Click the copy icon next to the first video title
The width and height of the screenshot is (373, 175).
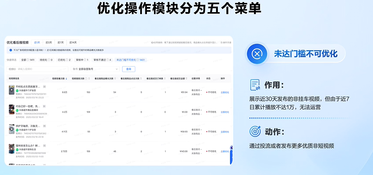tap(44, 87)
